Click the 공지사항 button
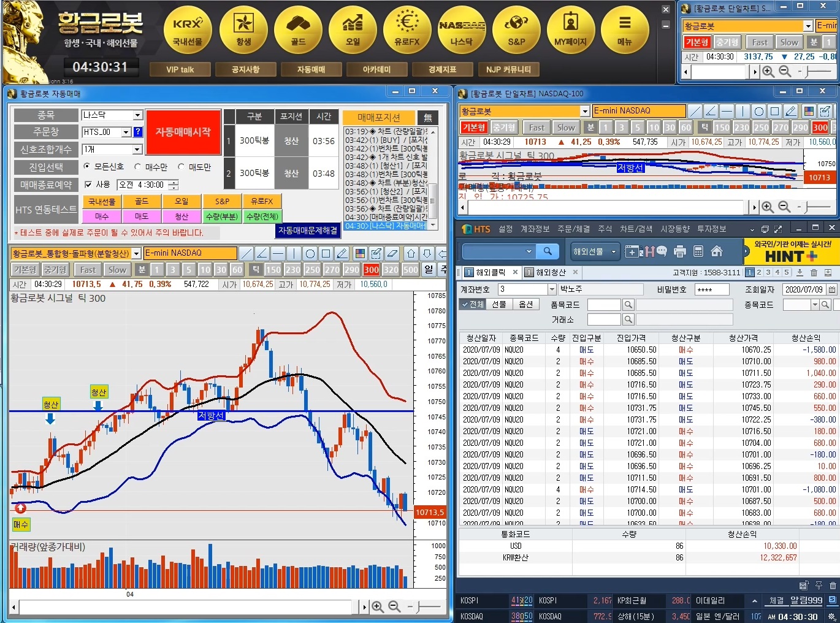Screen dimensions: 840x623 [245, 69]
